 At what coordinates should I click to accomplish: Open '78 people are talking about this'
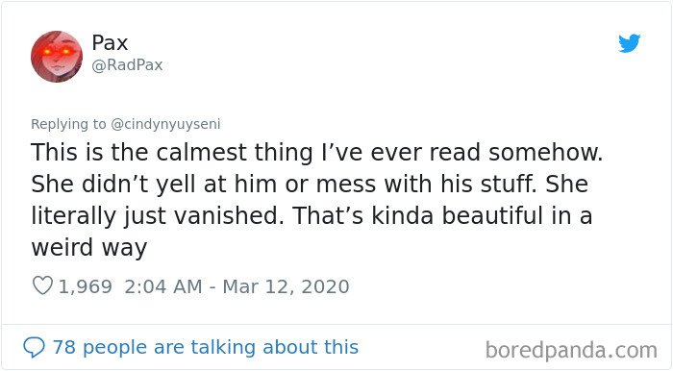tap(206, 347)
